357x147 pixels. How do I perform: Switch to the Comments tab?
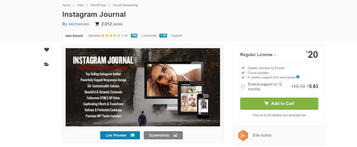(x=149, y=35)
